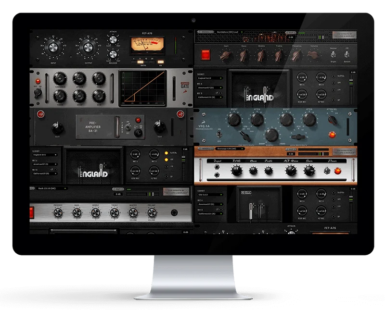Open Cabinet dropdown under the BA-31 preamp
This screenshot has height=310, width=385.
tap(45, 155)
